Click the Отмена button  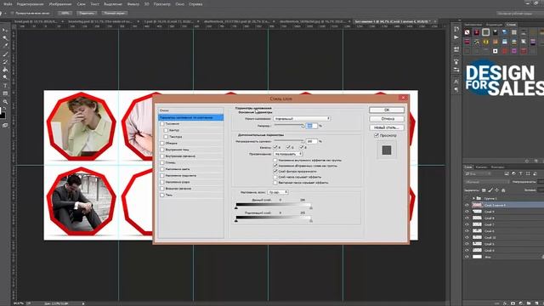387,119
